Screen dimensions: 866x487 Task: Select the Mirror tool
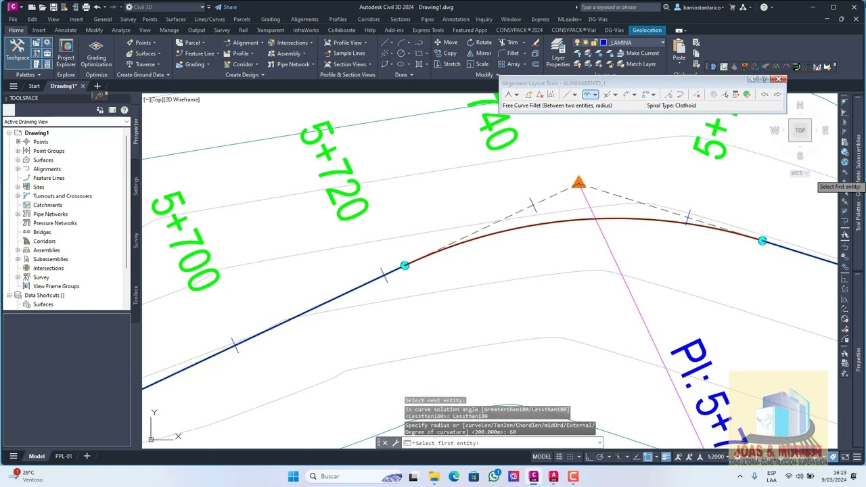point(479,53)
